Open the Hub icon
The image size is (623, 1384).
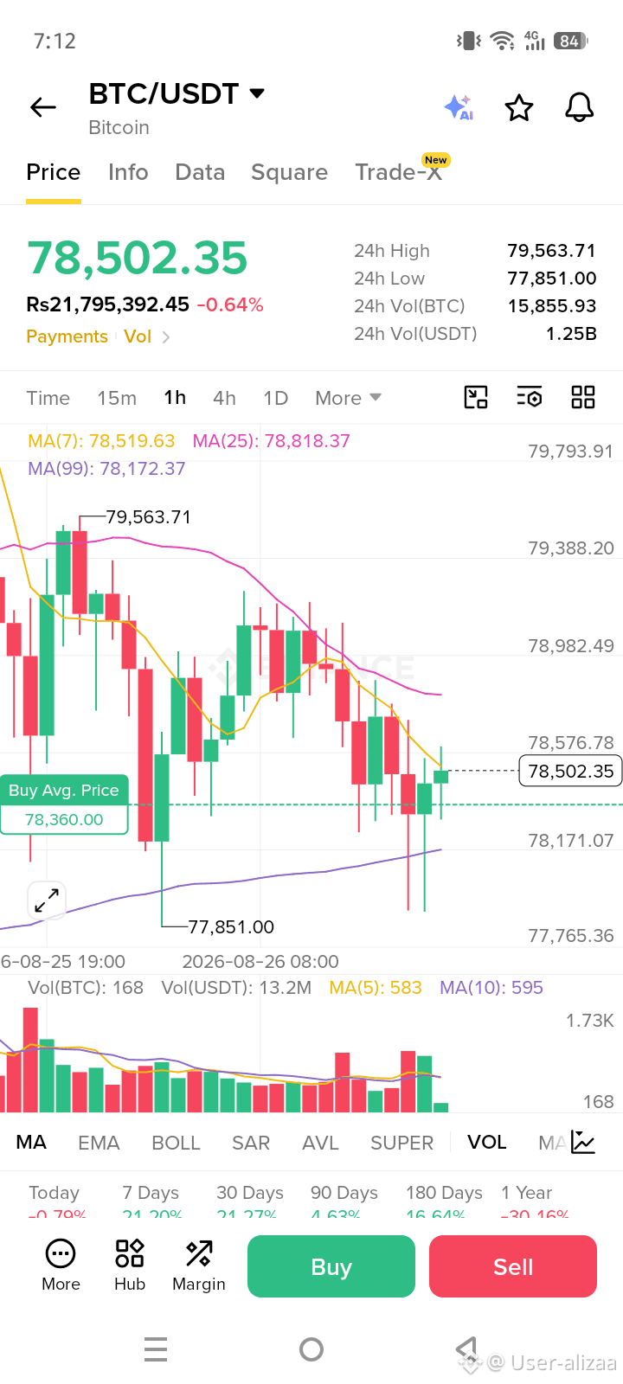coord(130,1265)
